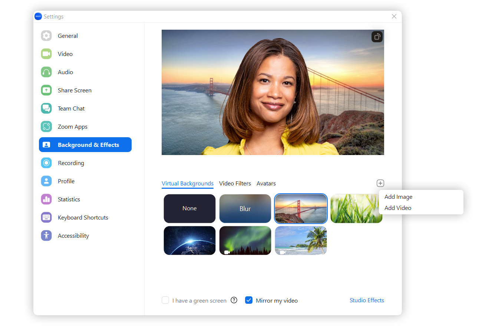Select the Blur background option
Viewport: 482px width, 326px height.
click(245, 209)
